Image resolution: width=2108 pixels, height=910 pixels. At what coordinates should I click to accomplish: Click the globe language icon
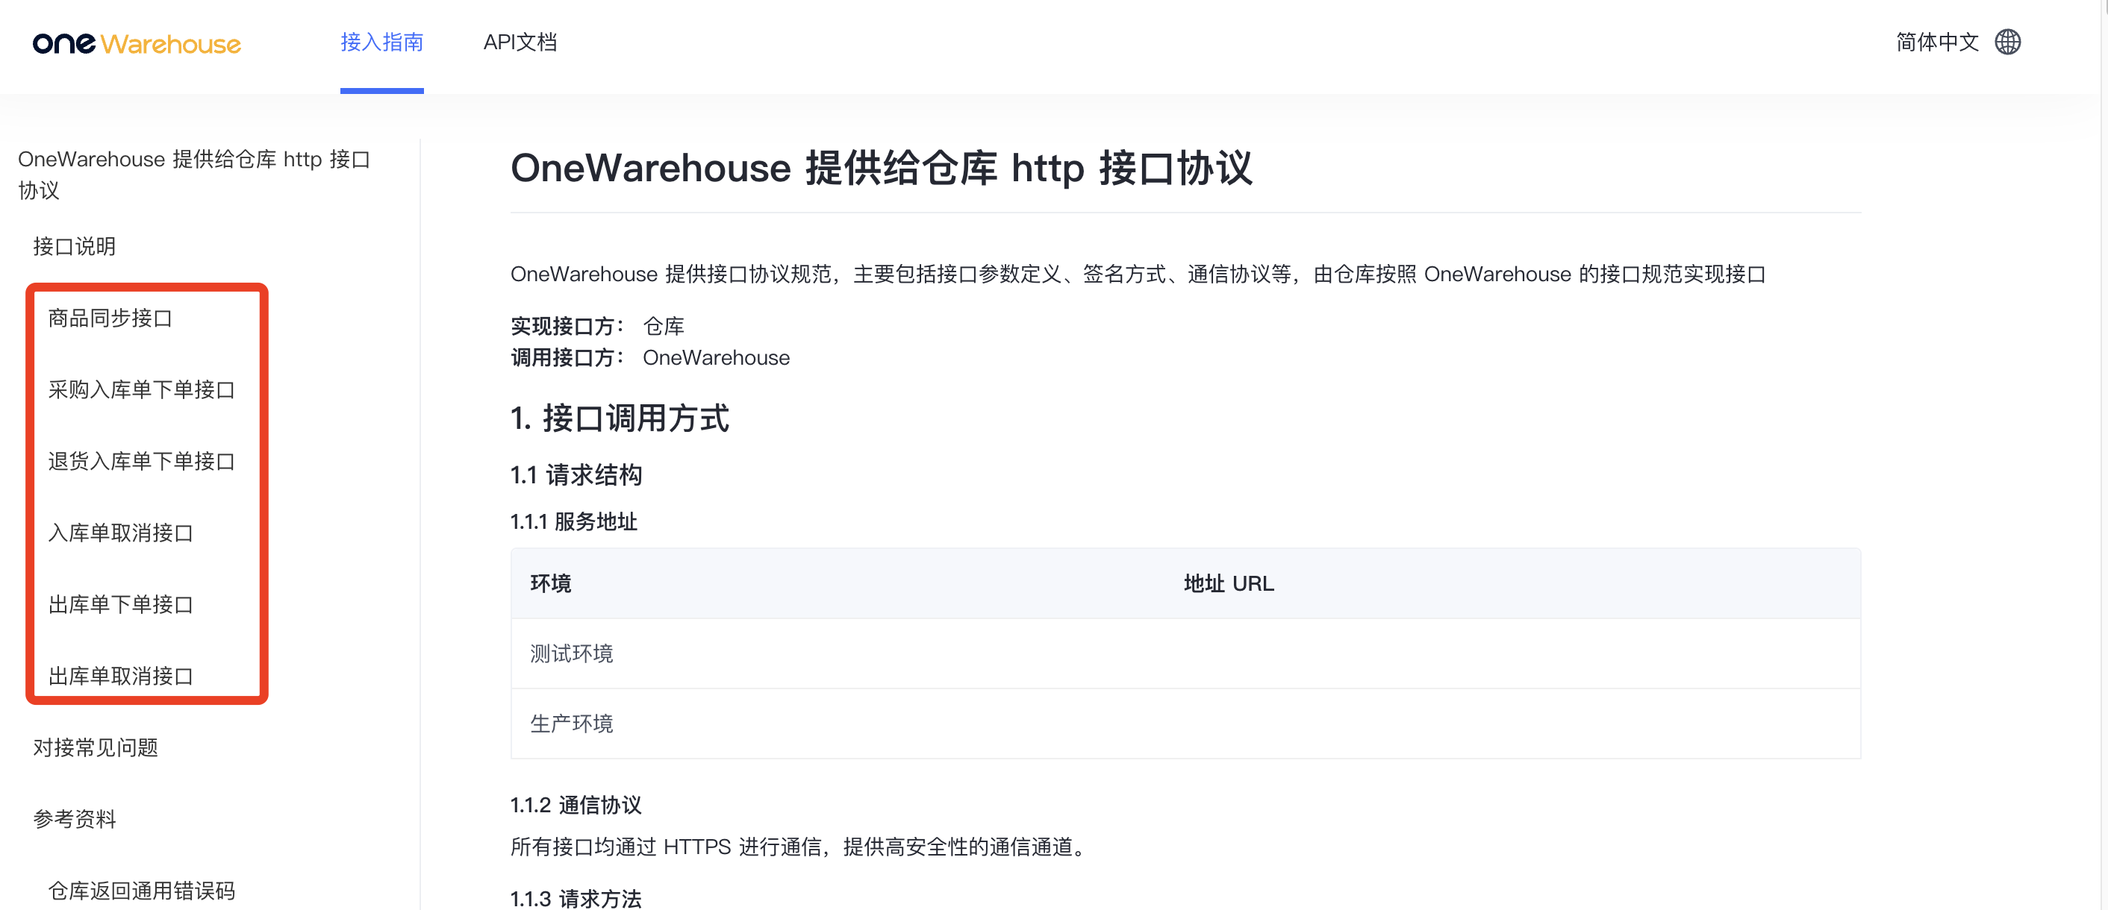click(2007, 42)
